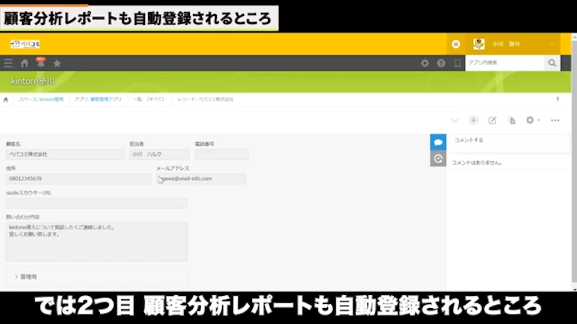Select the favorites star icon
Image resolution: width=577 pixels, height=324 pixels.
pos(57,63)
